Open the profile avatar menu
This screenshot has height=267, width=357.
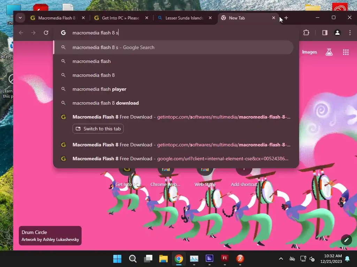pos(337,33)
